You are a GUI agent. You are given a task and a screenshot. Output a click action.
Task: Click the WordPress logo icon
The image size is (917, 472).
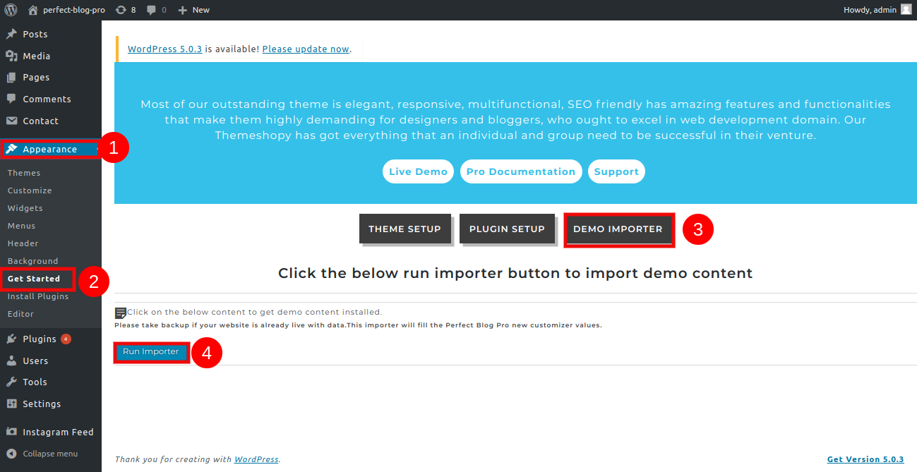tap(11, 10)
